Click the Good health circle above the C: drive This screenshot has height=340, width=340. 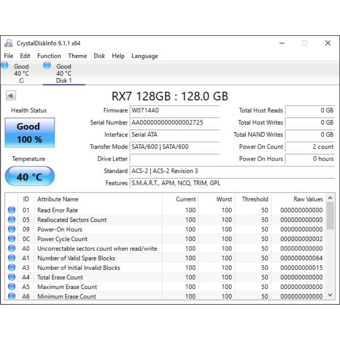point(5,65)
